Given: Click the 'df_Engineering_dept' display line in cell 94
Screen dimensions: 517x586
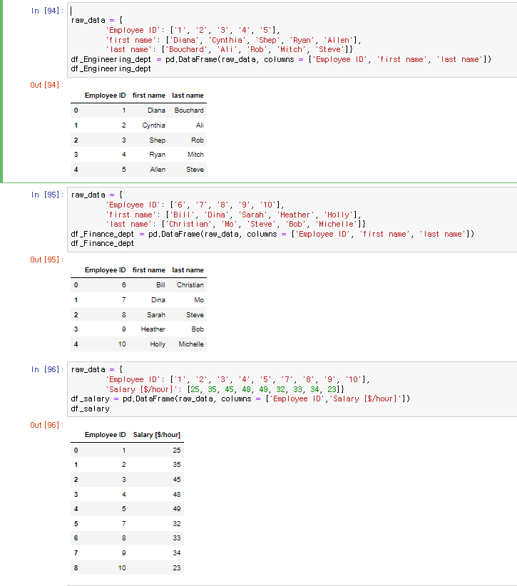Looking at the screenshot, I should point(111,68).
